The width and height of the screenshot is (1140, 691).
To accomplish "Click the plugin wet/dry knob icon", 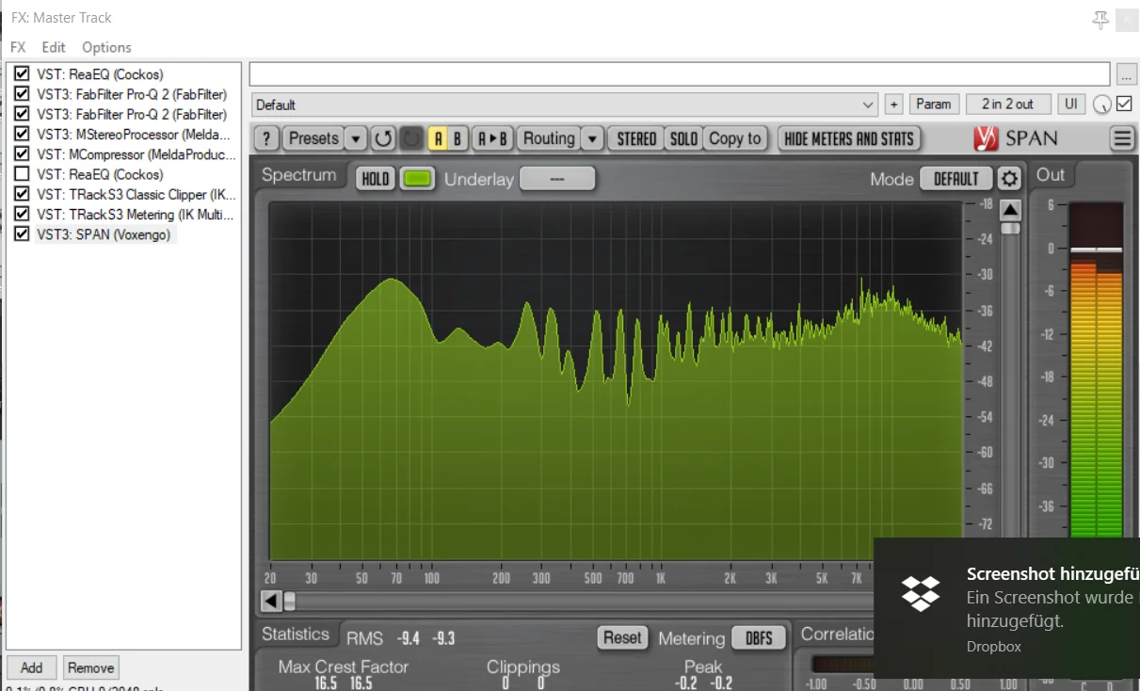I will [x=1102, y=104].
